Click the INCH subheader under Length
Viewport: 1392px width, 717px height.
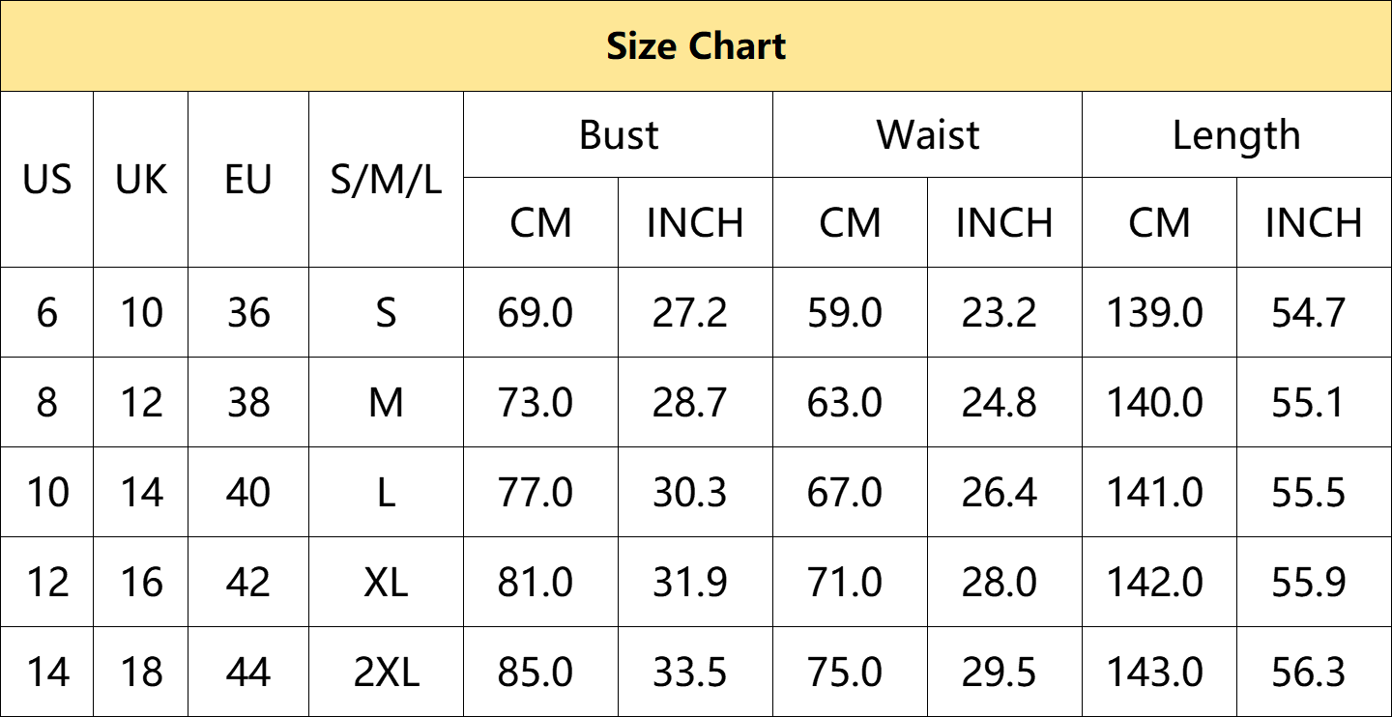click(1314, 223)
